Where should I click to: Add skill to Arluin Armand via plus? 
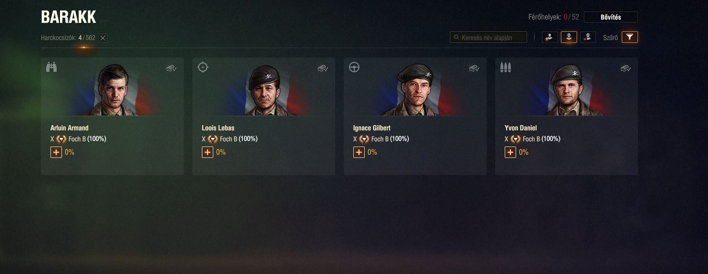[x=56, y=152]
